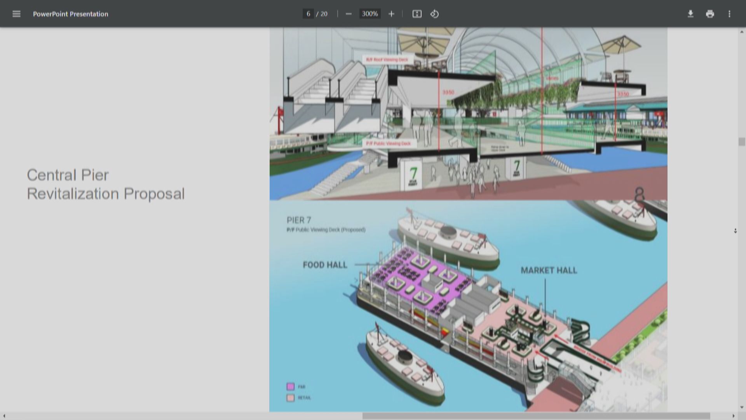Click the FOOD HALL label
The width and height of the screenshot is (746, 420).
325,265
